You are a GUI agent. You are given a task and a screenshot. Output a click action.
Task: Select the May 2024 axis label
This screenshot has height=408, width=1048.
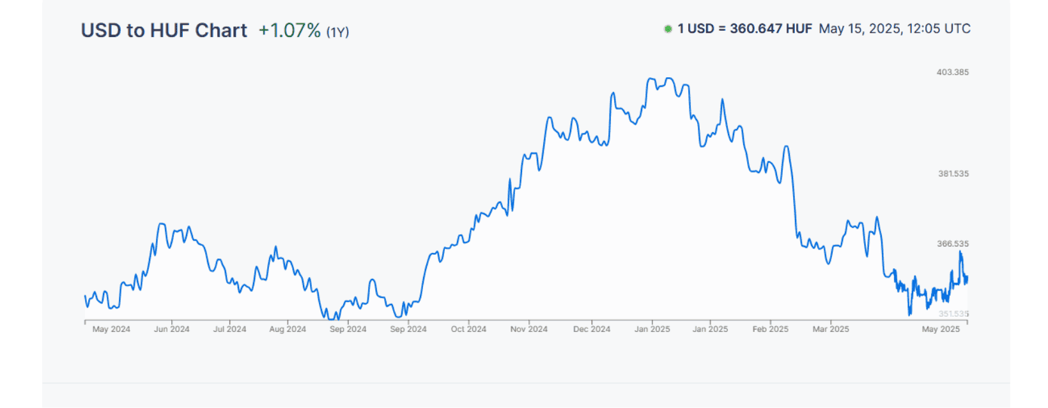click(x=111, y=329)
